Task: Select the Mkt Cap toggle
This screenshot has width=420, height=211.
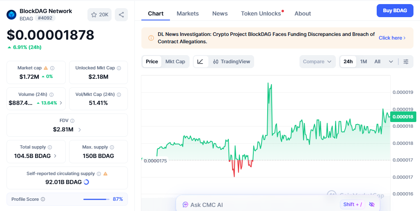Action: point(175,62)
